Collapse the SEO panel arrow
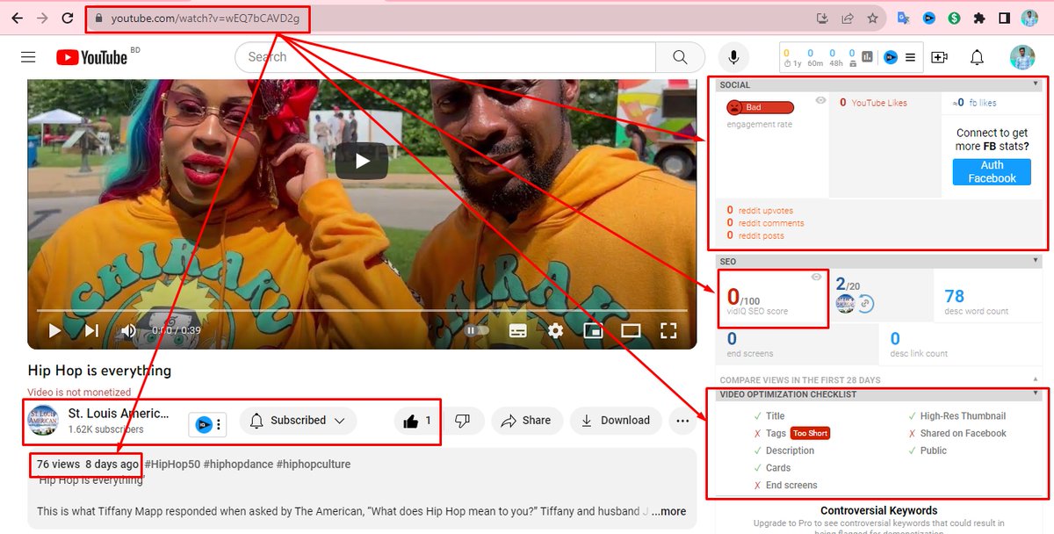Image resolution: width=1054 pixels, height=534 pixels. pyautogui.click(x=1036, y=261)
